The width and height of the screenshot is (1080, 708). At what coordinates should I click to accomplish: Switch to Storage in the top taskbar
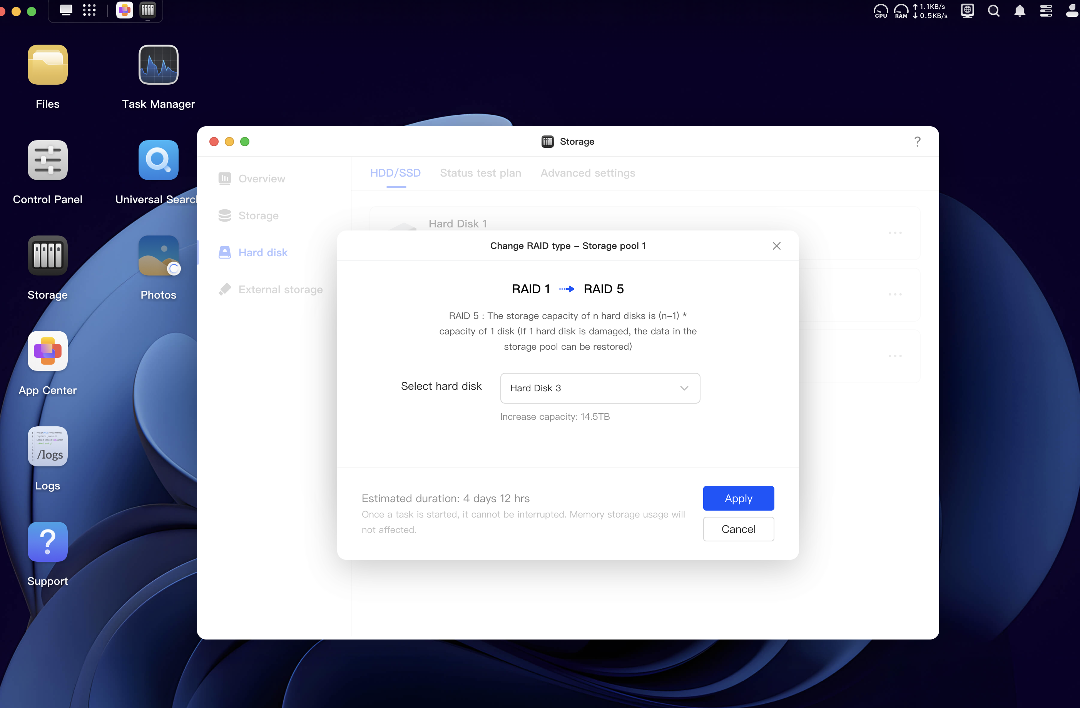point(148,10)
